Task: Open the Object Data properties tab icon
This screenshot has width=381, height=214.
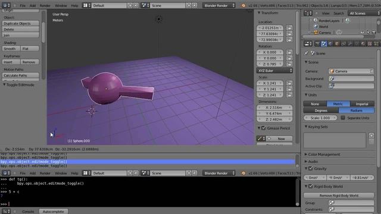Action: click(357, 43)
